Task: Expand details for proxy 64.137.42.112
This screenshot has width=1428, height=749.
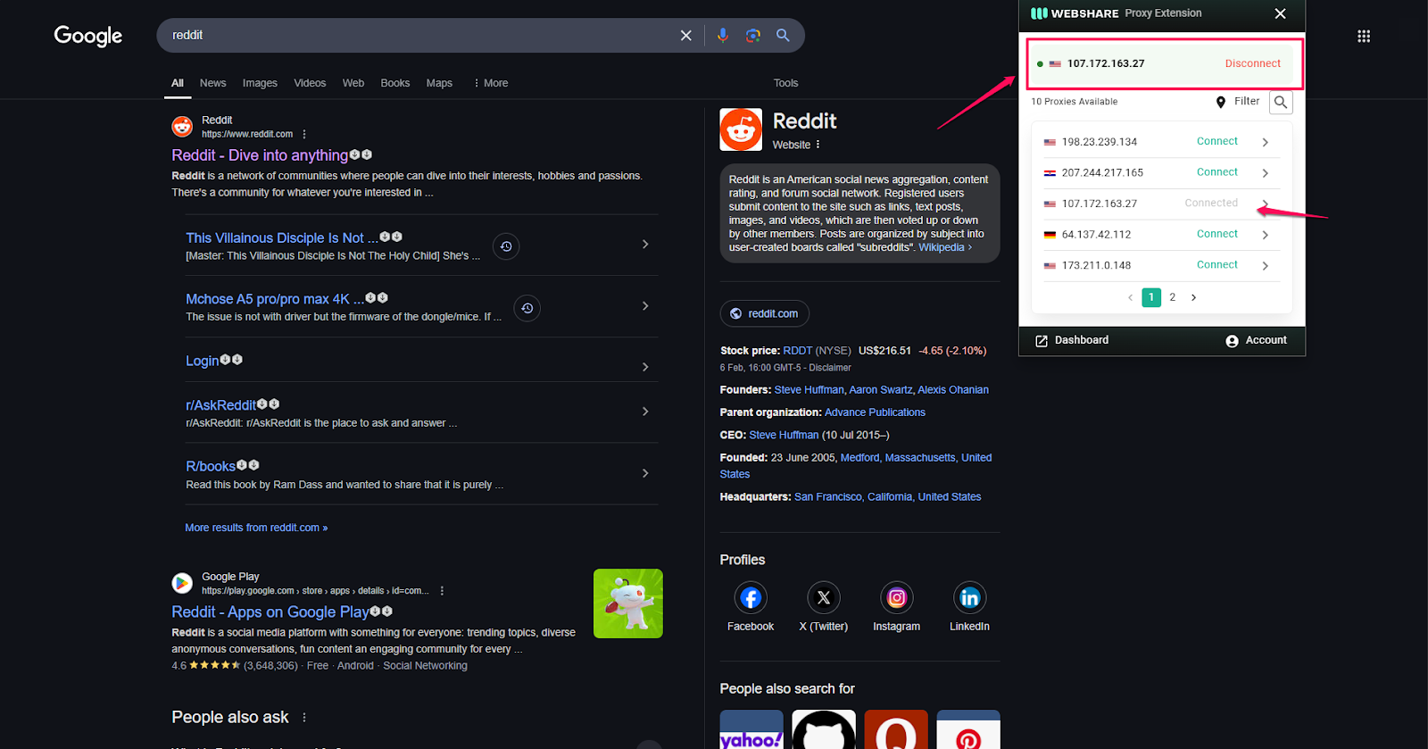Action: (1266, 235)
